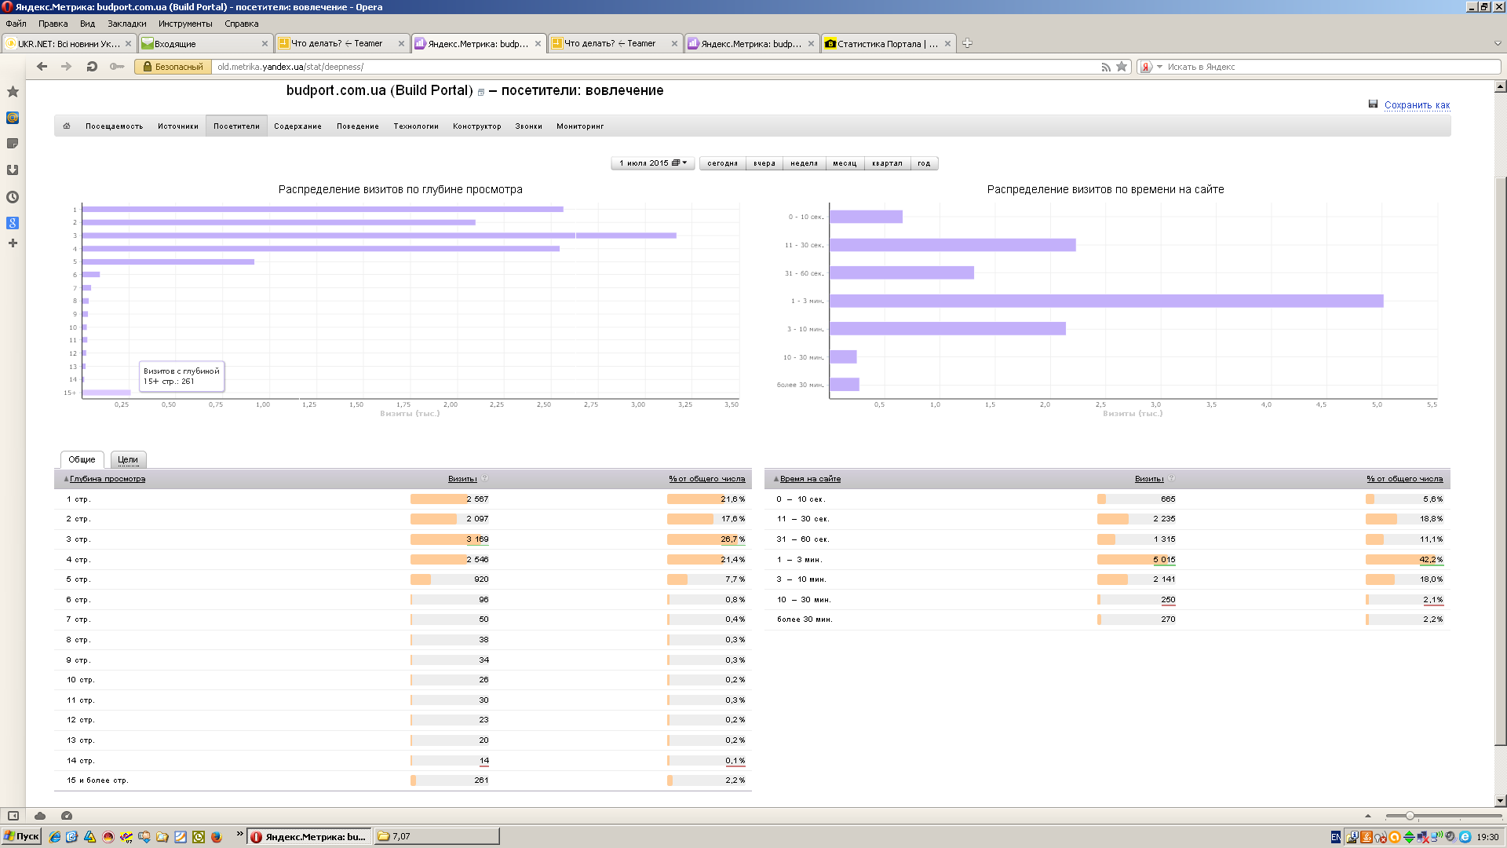
Task: Go forward with the browser forward arrow
Action: tap(67, 67)
